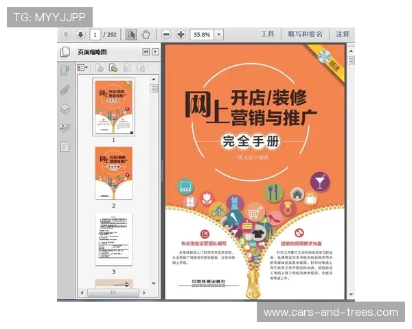Click the 页面缩略图 panel title

coord(92,52)
